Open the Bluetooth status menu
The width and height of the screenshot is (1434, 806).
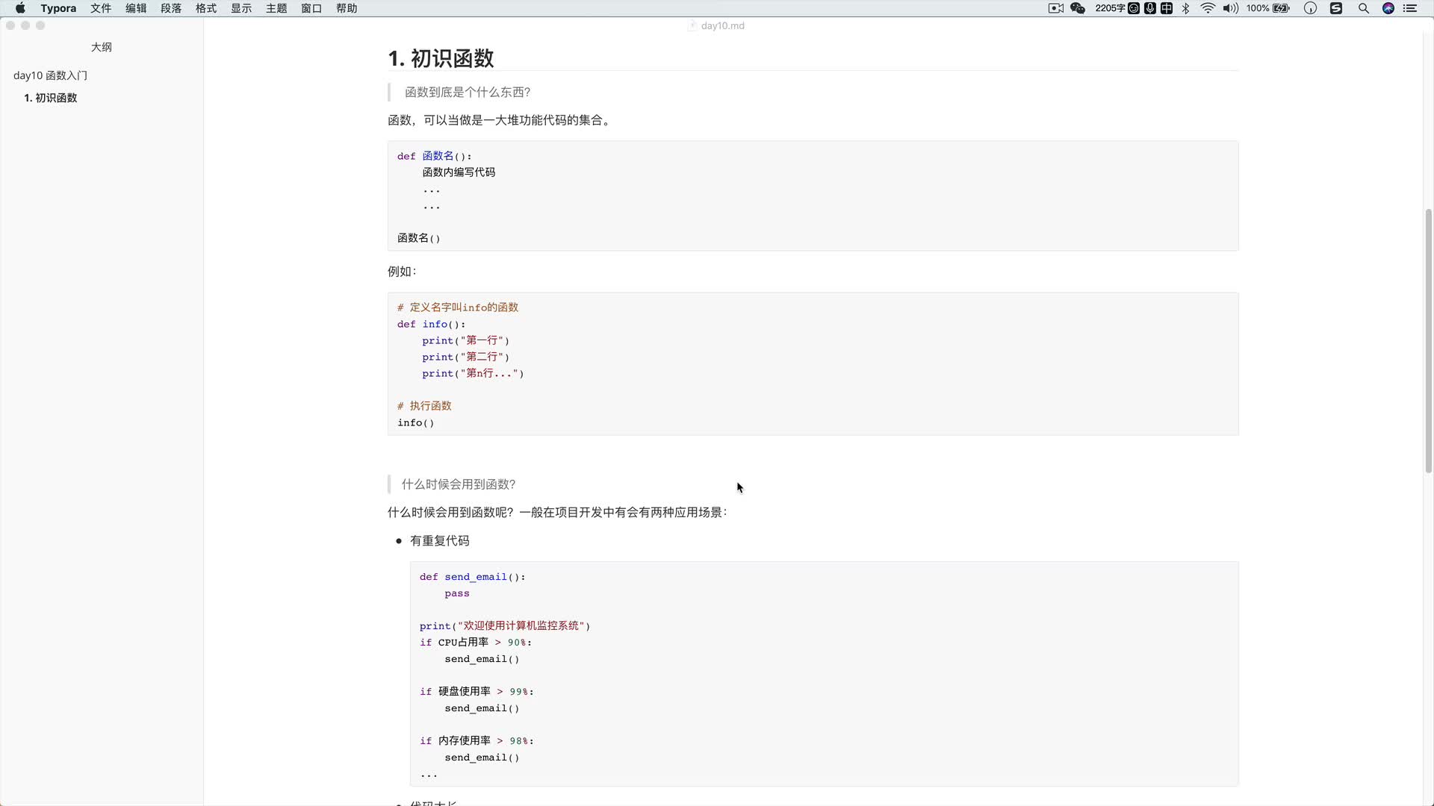(1185, 8)
